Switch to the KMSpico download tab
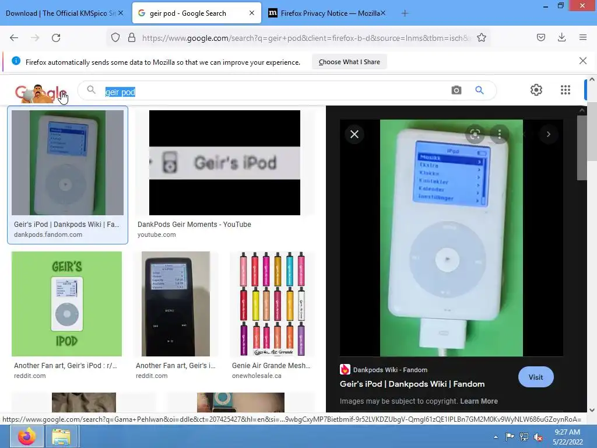The width and height of the screenshot is (597, 448). (x=61, y=13)
